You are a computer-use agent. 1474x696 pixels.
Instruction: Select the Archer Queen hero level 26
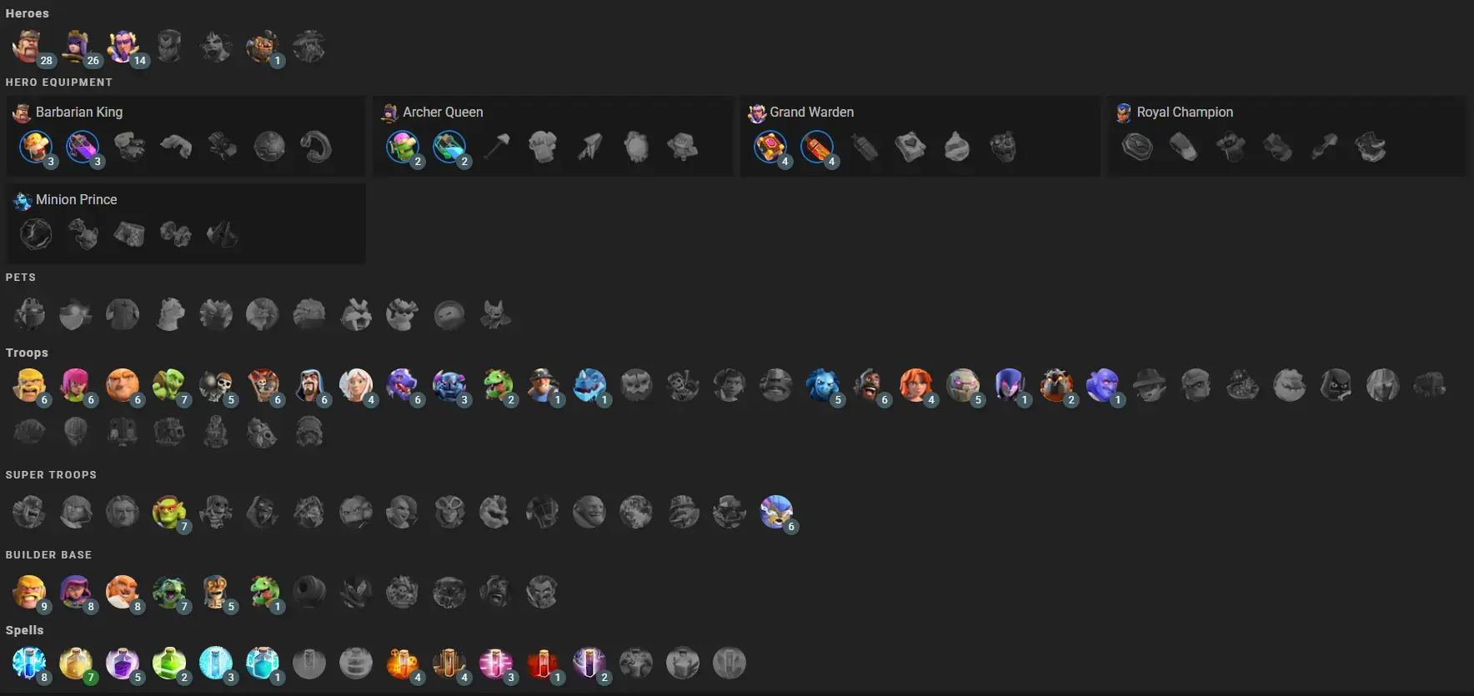coord(76,46)
